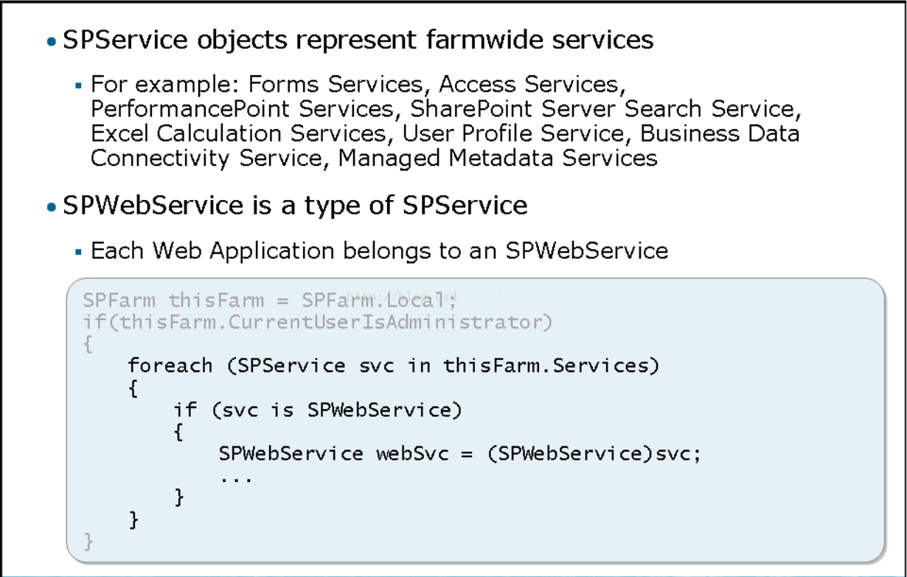This screenshot has height=577, width=907.
Task: Click the "if (svc is SPWebService)" line
Action: coord(318,410)
